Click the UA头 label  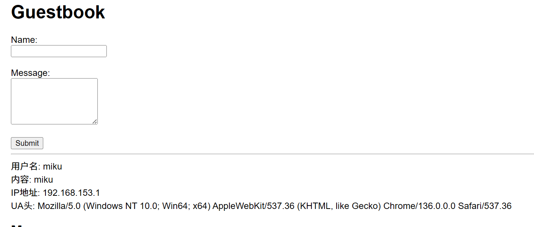point(22,206)
